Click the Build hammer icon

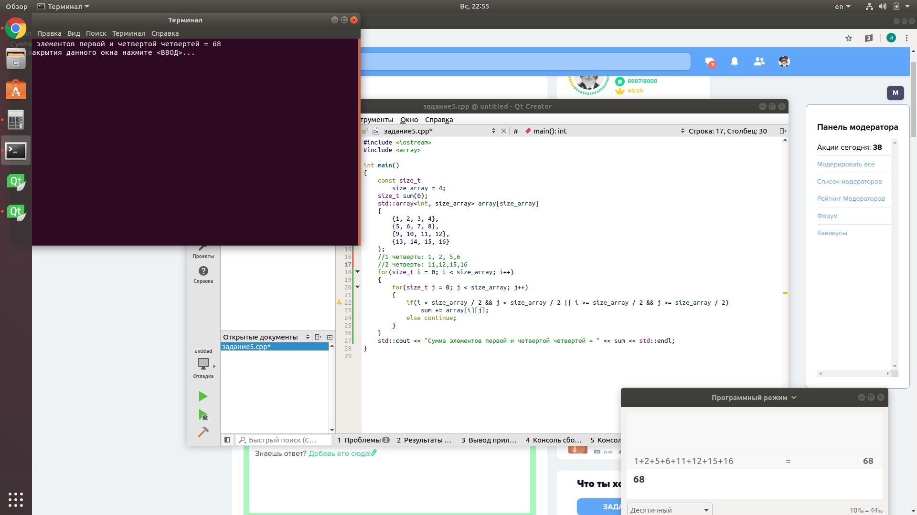click(203, 432)
